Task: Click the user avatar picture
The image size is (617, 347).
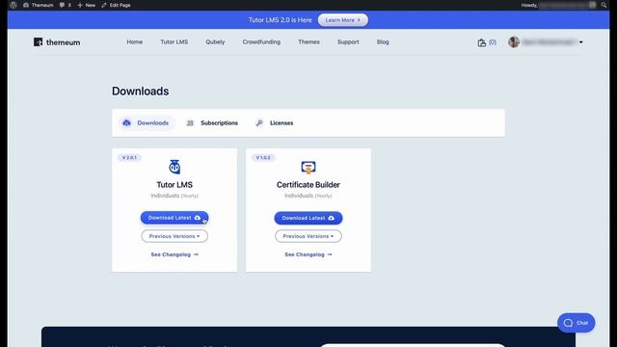Action: pos(514,41)
